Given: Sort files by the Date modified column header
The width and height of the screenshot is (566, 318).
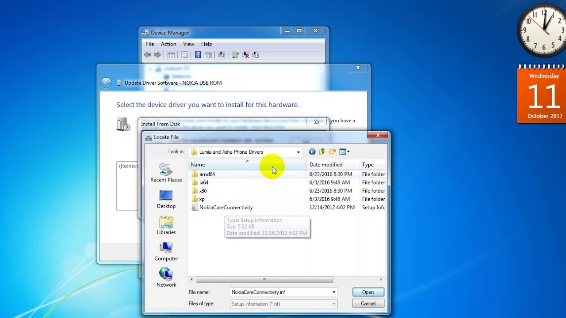Looking at the screenshot, I should [x=333, y=165].
